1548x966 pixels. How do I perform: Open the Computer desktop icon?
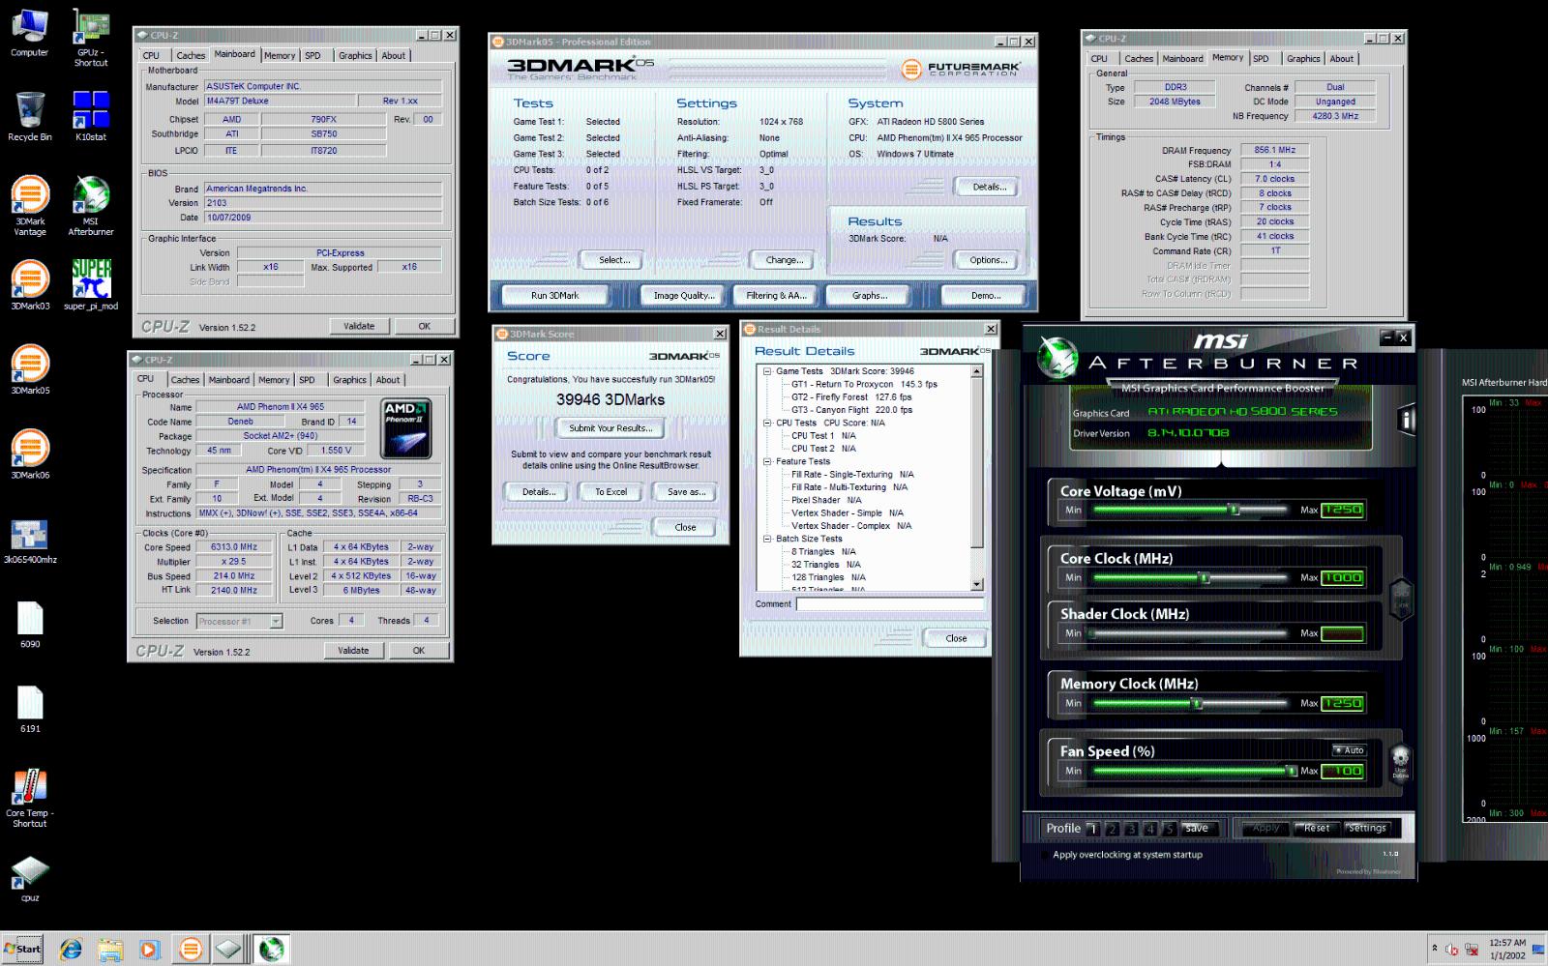29,34
